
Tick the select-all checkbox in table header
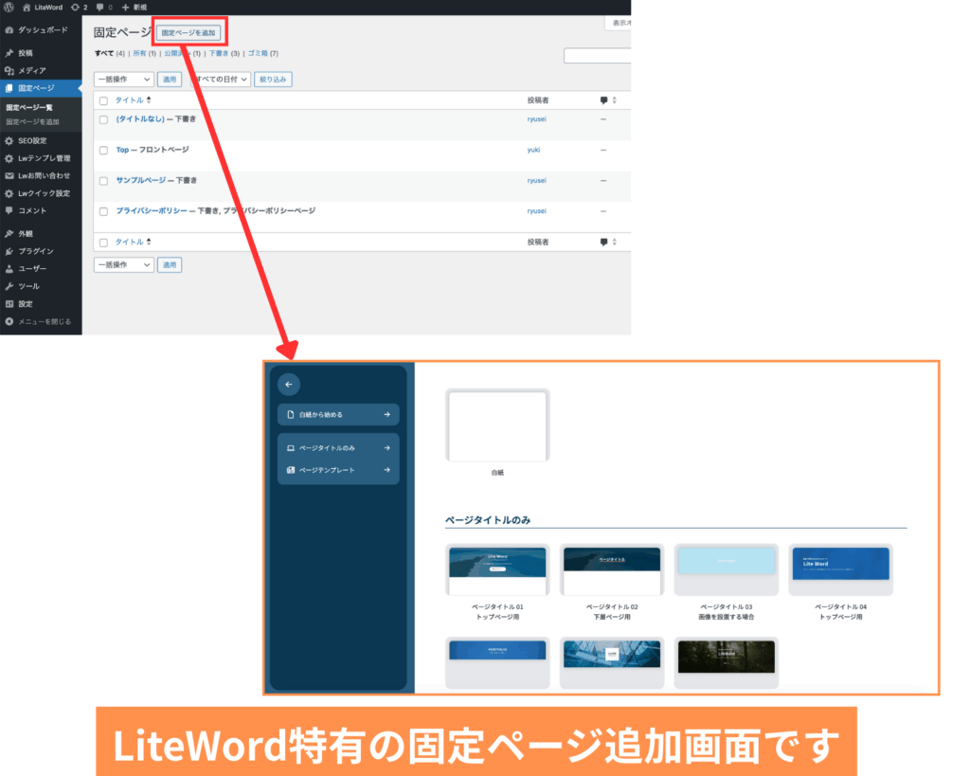click(x=104, y=100)
